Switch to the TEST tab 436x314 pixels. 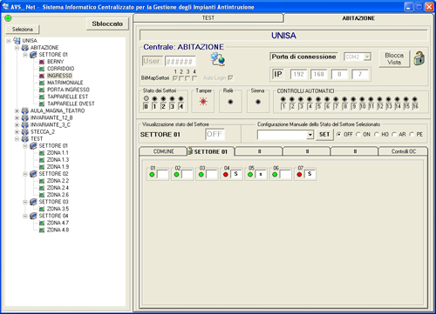[208, 18]
